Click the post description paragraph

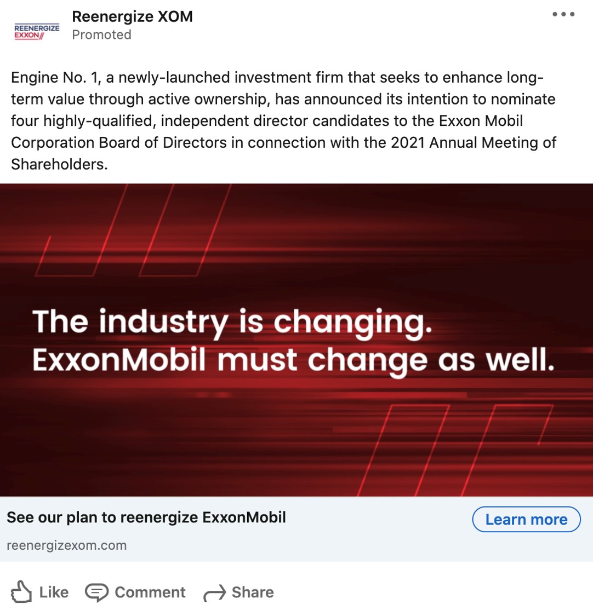pos(283,120)
